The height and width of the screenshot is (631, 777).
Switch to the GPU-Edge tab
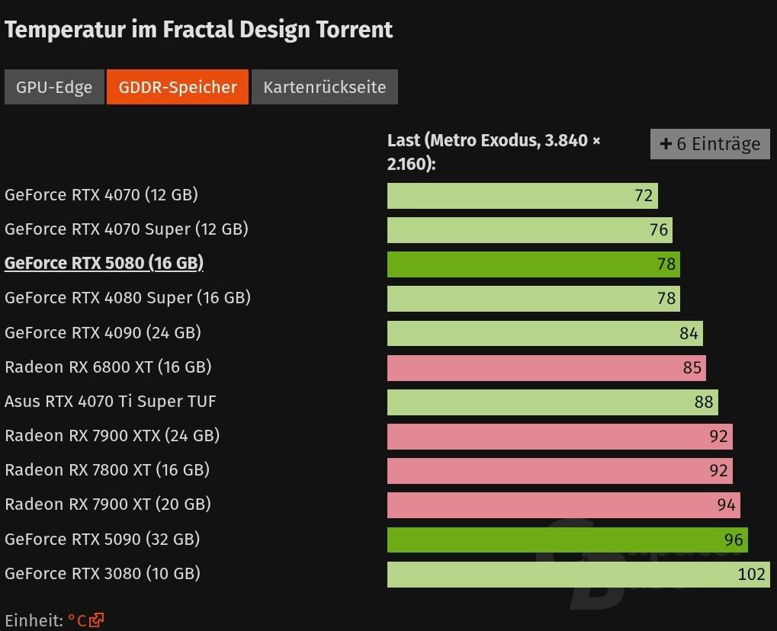[54, 87]
